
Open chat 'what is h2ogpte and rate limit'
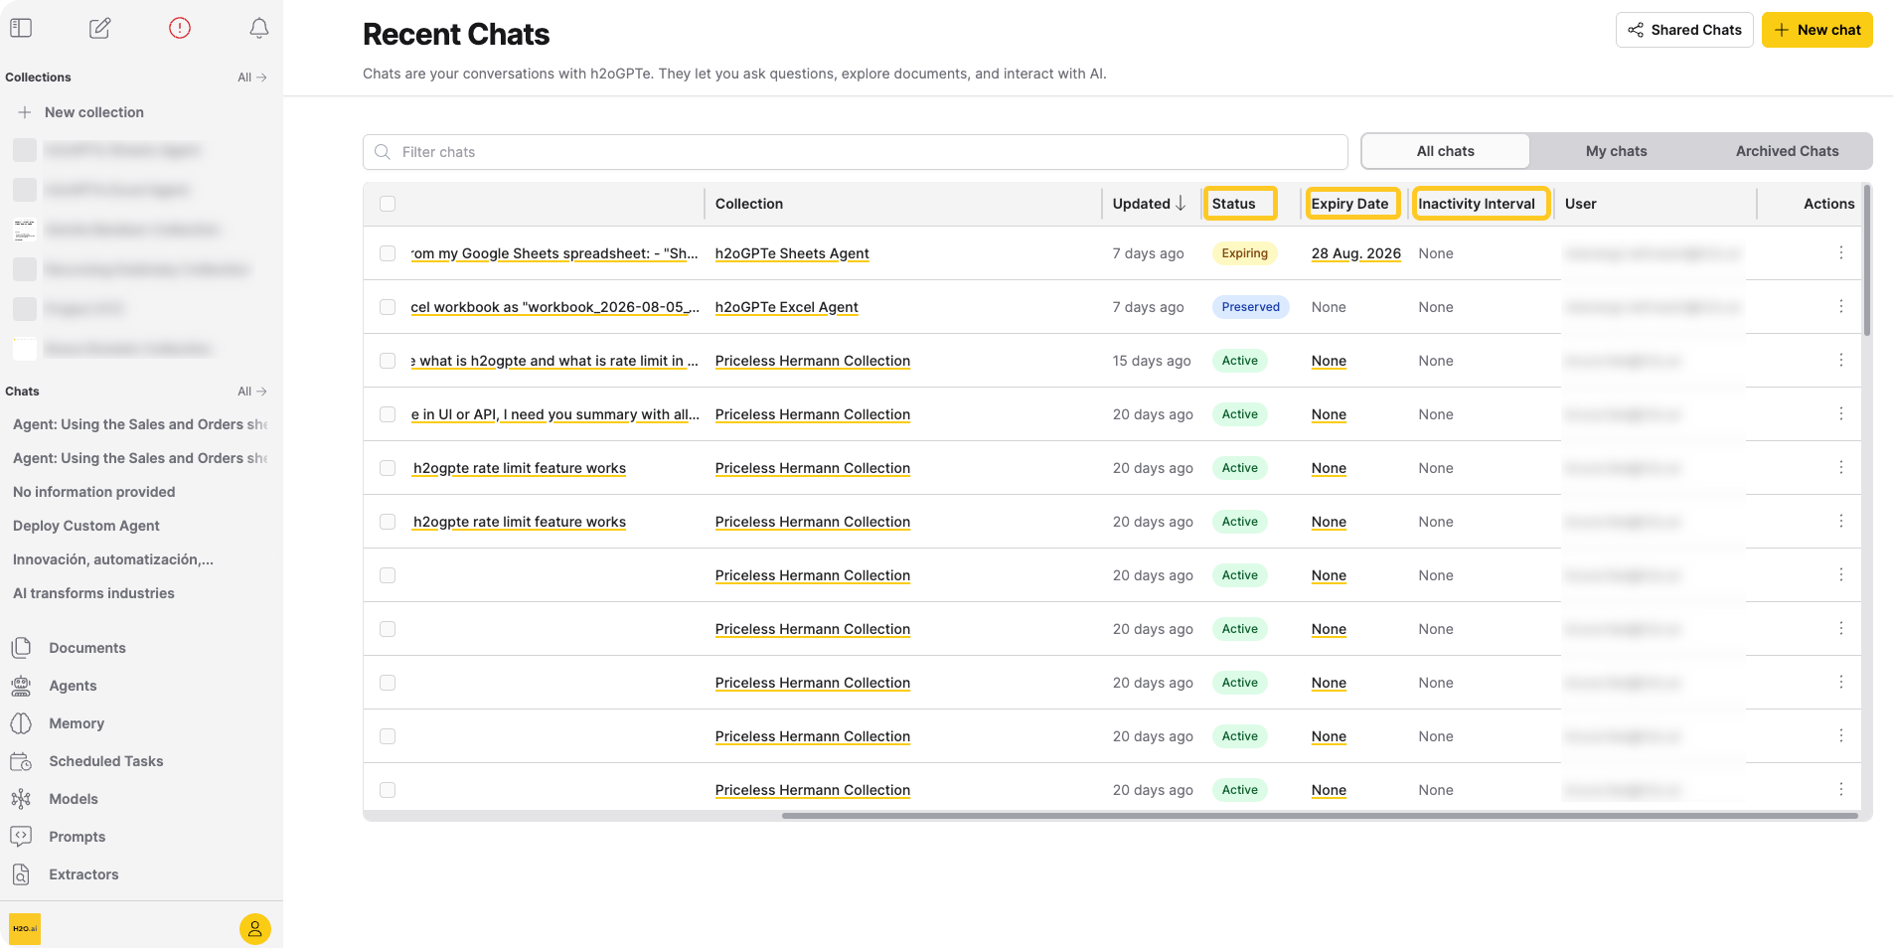554,361
